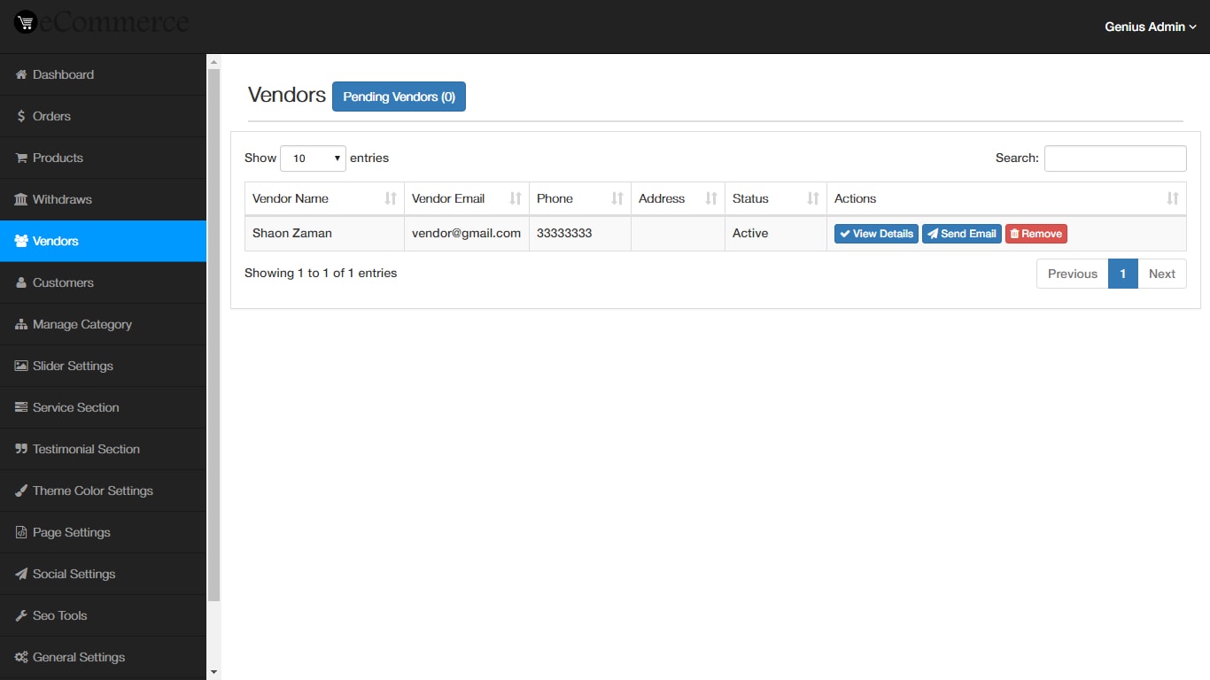The height and width of the screenshot is (680, 1210).
Task: Click the sitemap icon beside Manage Category
Action: [20, 324]
